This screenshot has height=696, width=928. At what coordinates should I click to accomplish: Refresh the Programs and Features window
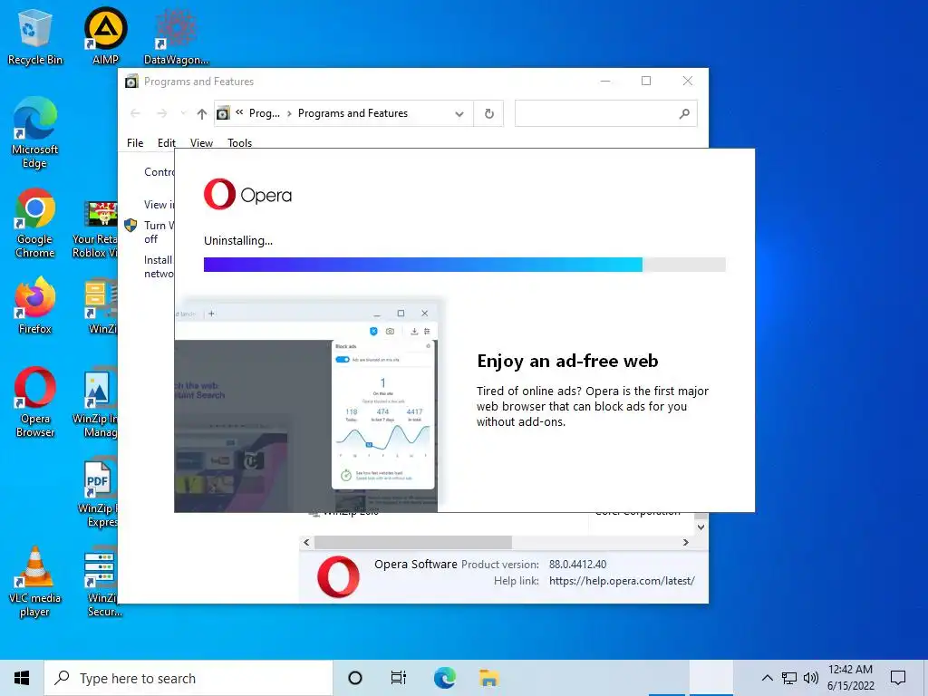(x=488, y=113)
